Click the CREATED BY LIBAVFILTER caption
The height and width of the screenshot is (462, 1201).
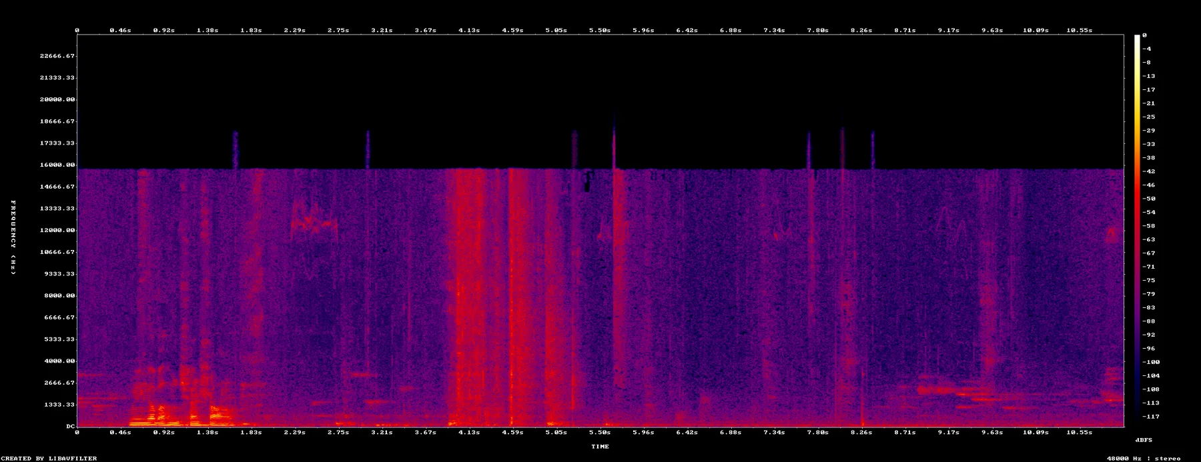49,459
